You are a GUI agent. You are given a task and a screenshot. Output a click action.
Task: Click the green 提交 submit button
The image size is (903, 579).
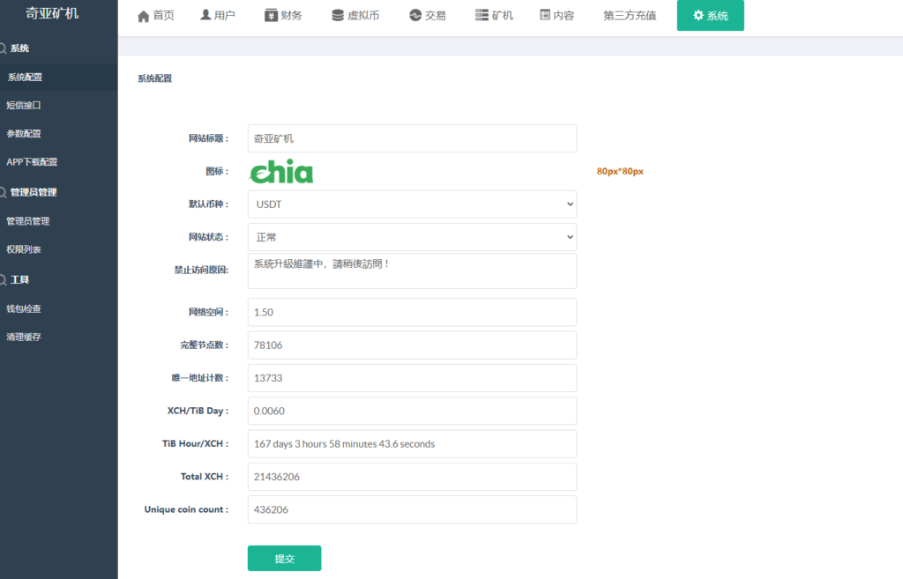point(284,558)
